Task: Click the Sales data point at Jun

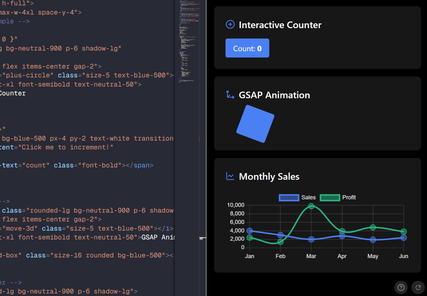Action: pos(404,238)
